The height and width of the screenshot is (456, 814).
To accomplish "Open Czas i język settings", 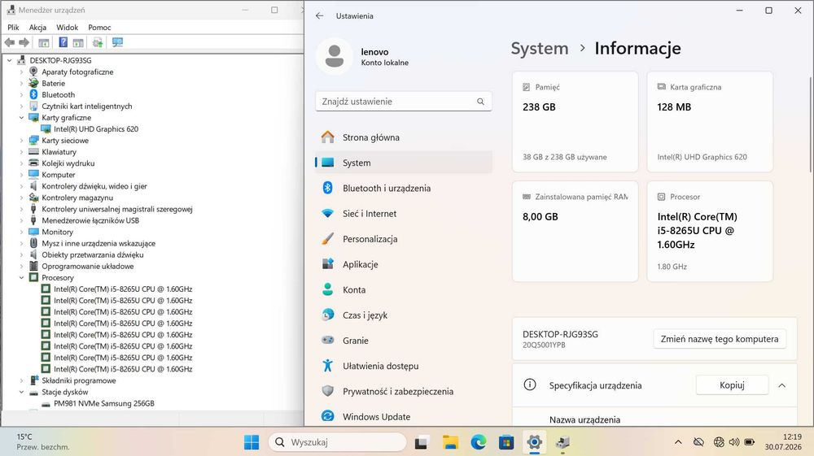I will point(404,315).
